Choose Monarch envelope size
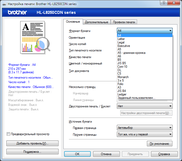The width and height of the screenshot is (182, 161). (145, 77)
